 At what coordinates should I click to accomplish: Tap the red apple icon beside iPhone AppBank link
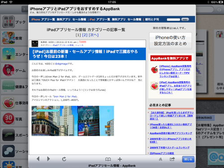(x=154, y=69)
